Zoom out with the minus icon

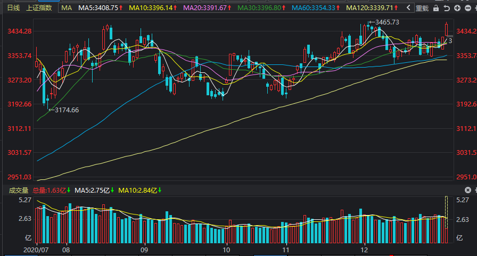click(468, 8)
